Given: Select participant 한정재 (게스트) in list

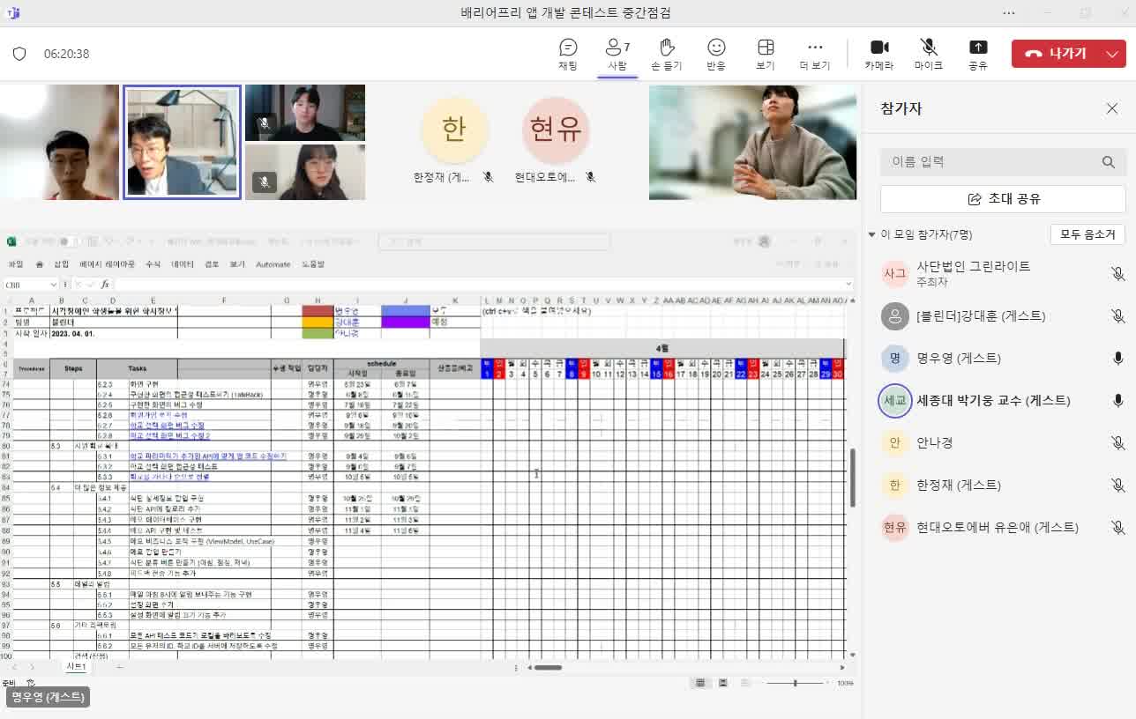Looking at the screenshot, I should (1003, 485).
